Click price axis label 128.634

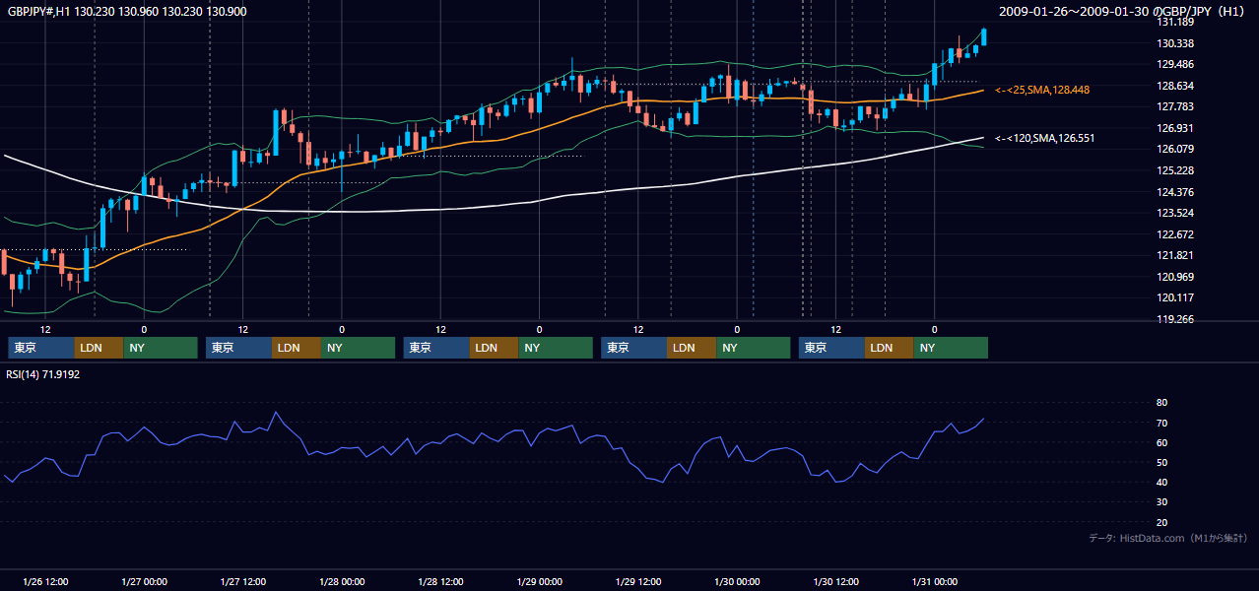[1175, 86]
